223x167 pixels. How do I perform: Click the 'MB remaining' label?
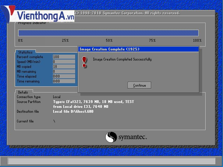click(26, 71)
